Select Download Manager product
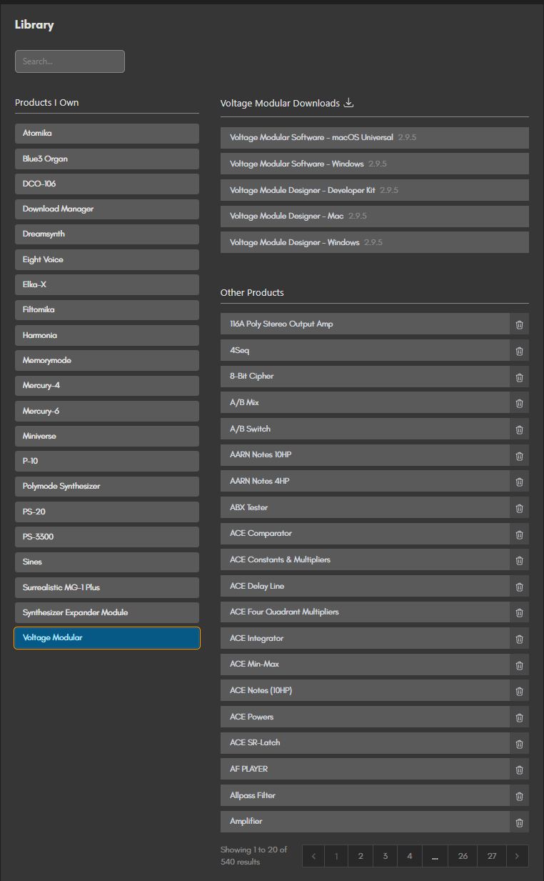 tap(107, 209)
